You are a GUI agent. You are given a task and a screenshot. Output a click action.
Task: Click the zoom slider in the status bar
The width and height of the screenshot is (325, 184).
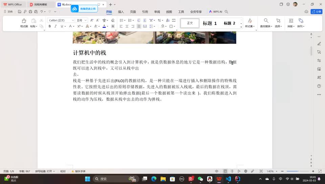[298, 171]
